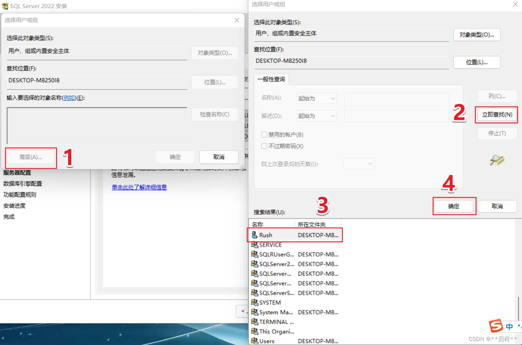
Task: Select 服务器配置 in the setup sidebar
Action: point(17,172)
